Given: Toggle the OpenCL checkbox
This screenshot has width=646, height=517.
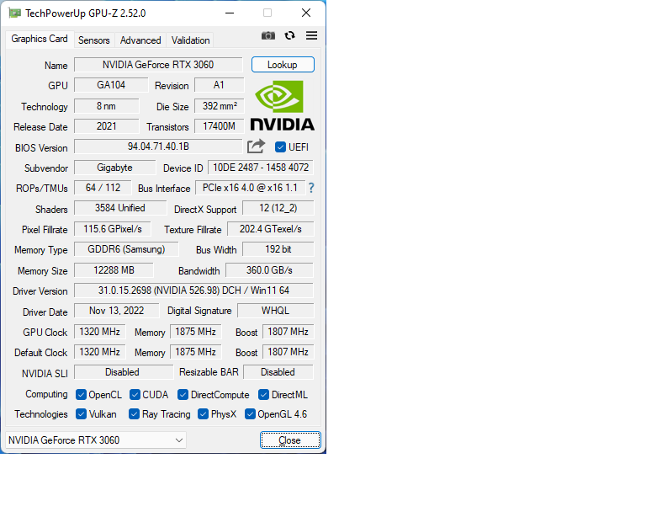Looking at the screenshot, I should coord(82,394).
